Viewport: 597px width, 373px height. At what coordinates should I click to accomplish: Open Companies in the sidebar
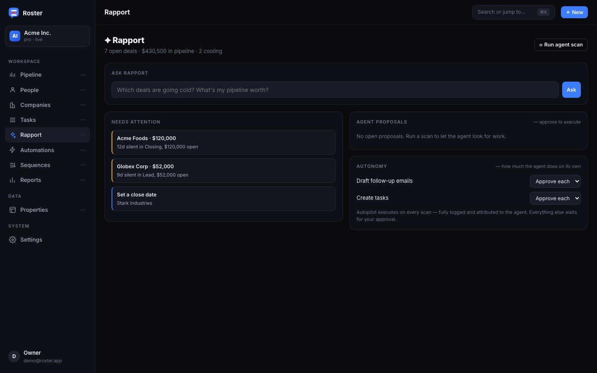click(47, 105)
